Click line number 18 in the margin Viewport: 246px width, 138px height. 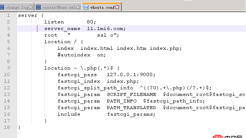point(7,127)
